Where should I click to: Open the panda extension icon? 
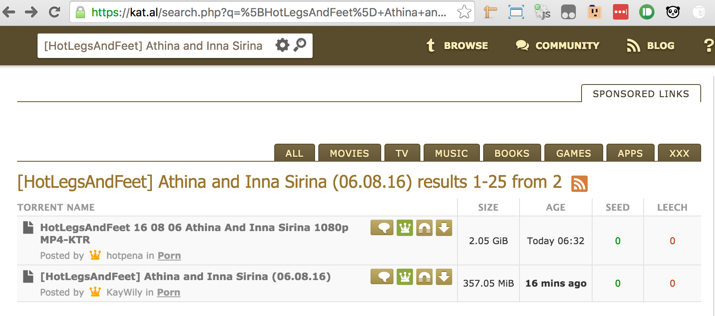[x=673, y=12]
